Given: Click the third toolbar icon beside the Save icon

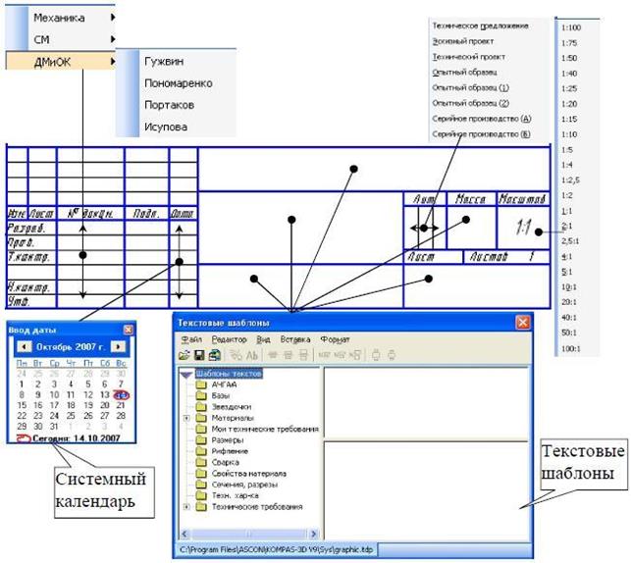Looking at the screenshot, I should [x=215, y=355].
